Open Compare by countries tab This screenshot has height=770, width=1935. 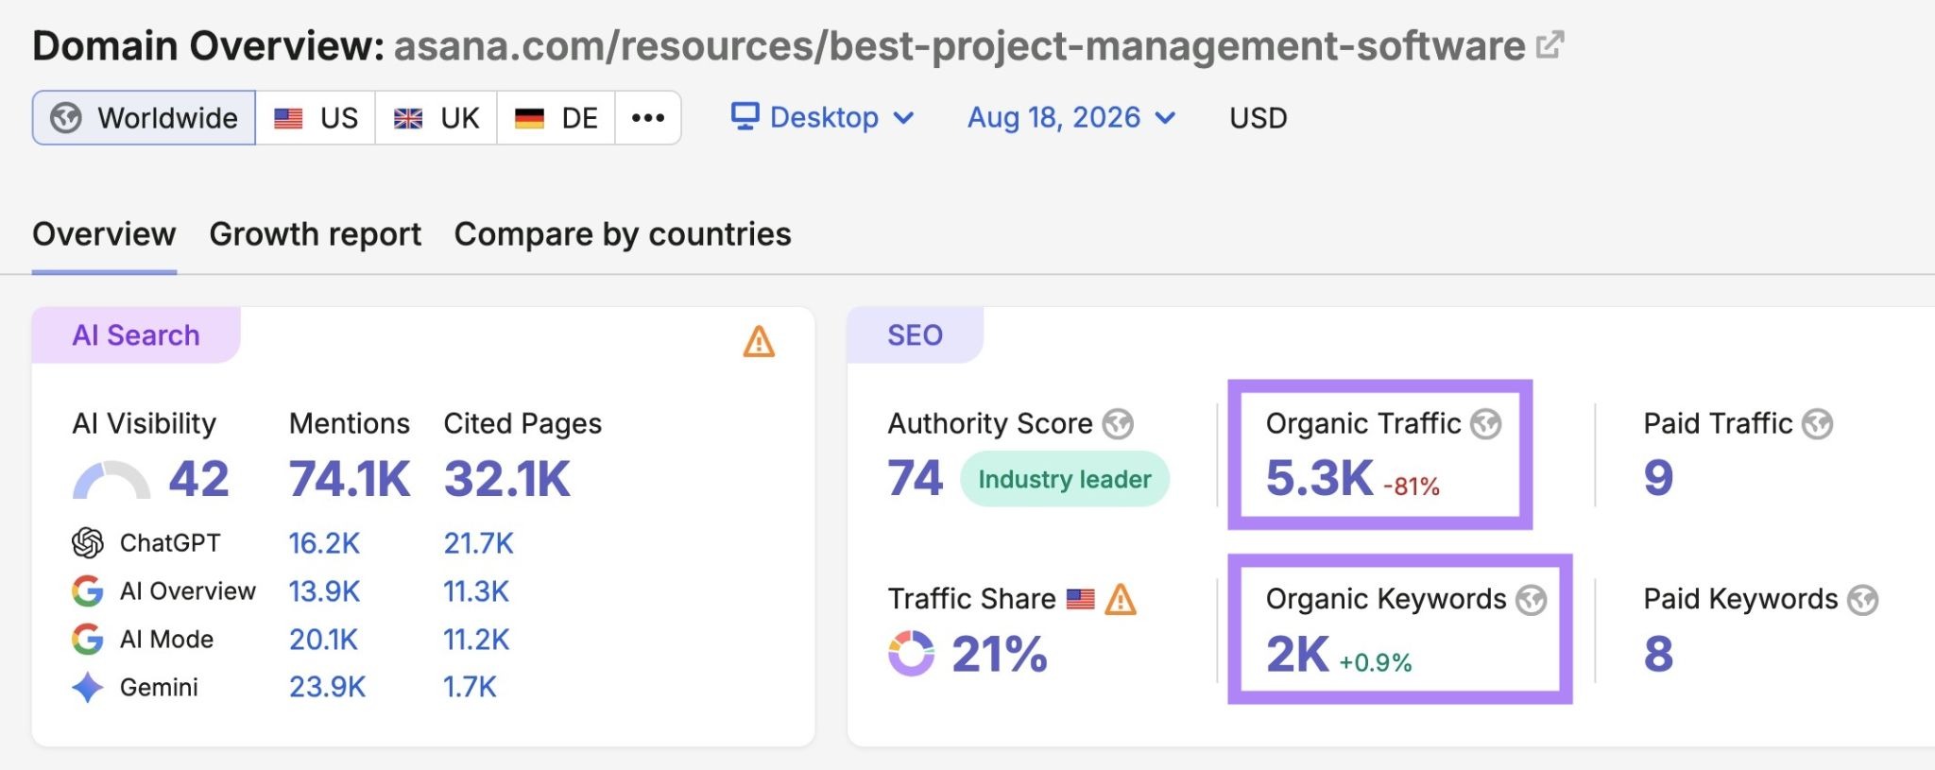(x=623, y=233)
